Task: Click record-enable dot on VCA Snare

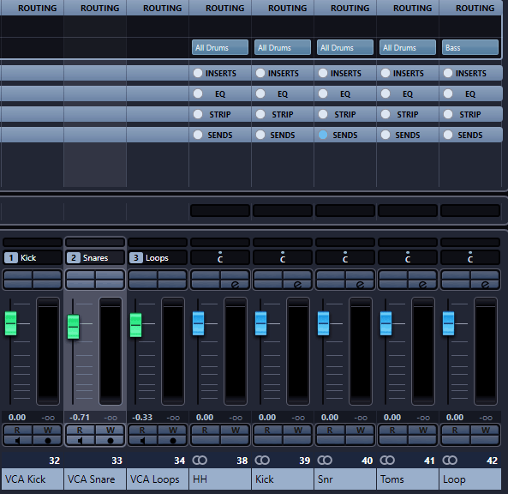Action: tap(110, 441)
